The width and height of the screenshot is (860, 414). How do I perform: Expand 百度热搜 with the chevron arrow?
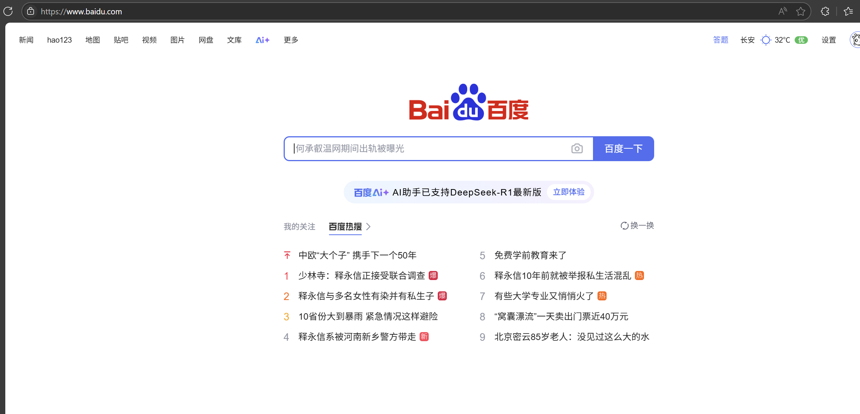coord(369,226)
